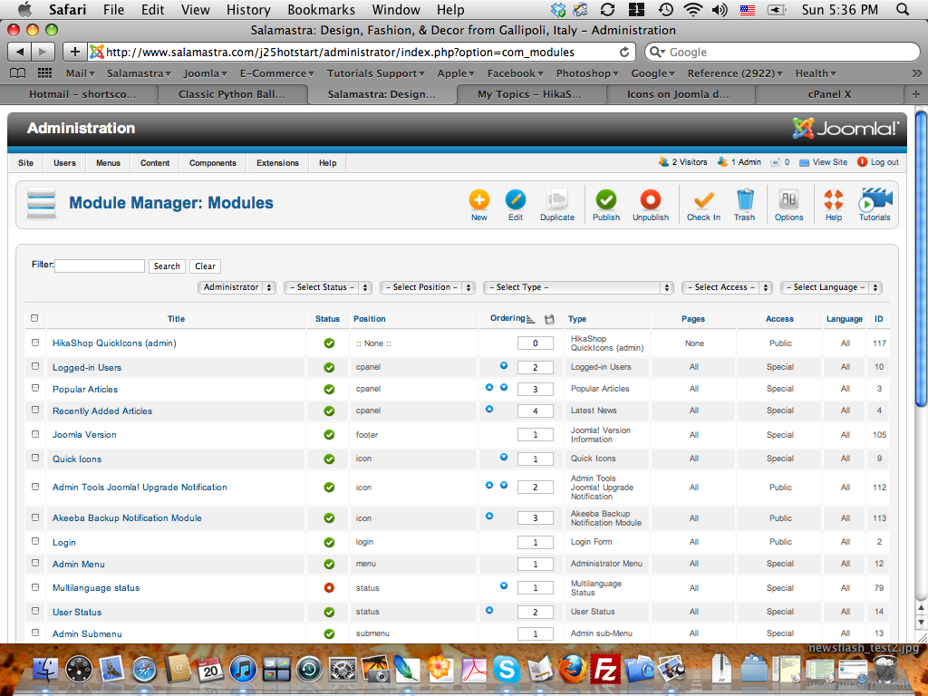Open Firefox from the Dock
The width and height of the screenshot is (928, 696).
point(573,670)
